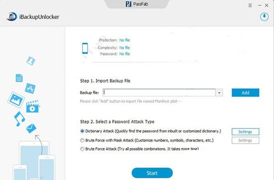274x180 pixels.
Task: Click the photo picture icon
Action: pyautogui.click(x=16, y=100)
